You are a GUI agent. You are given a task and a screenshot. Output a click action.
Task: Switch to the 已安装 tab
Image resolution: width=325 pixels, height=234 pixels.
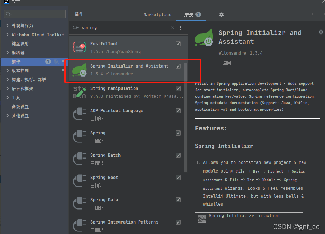click(x=191, y=15)
